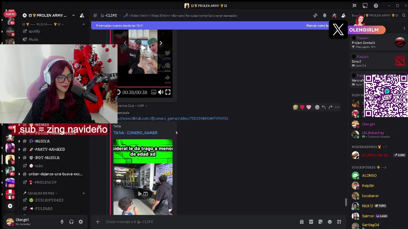Click invite people icon beside server name

pyautogui.click(x=82, y=15)
